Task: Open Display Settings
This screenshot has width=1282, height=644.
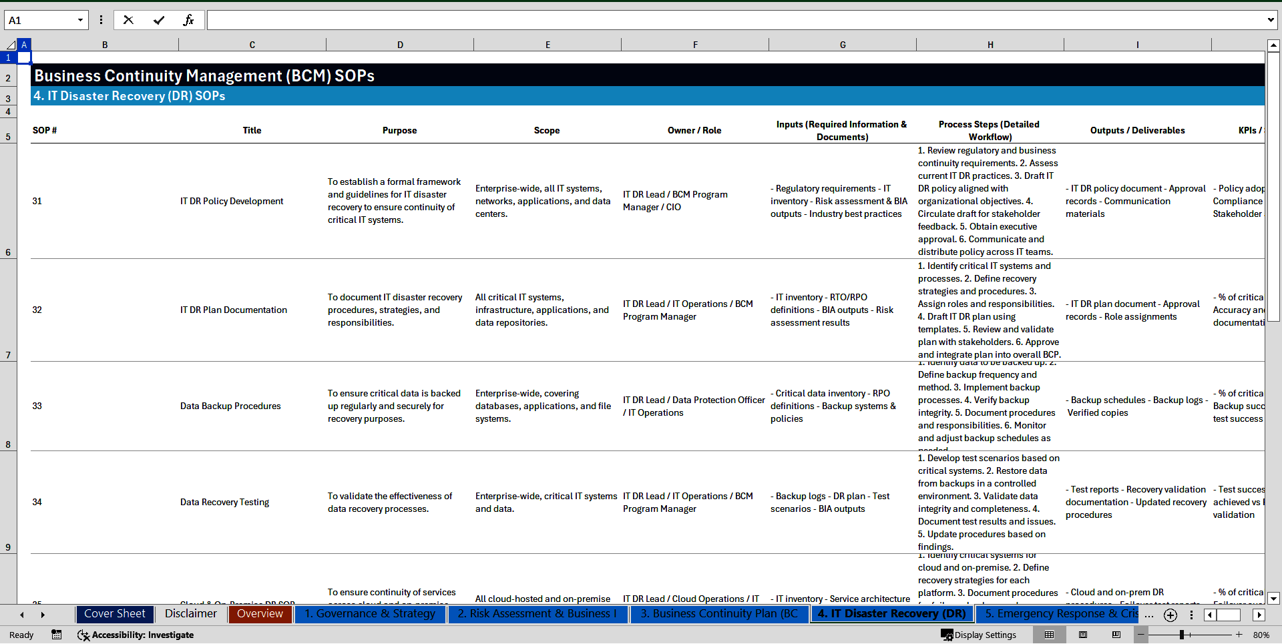Action: [x=979, y=635]
